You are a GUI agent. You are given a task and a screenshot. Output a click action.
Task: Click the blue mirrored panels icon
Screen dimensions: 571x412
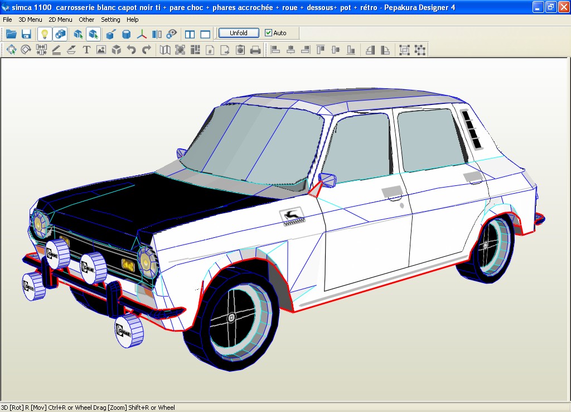pos(157,34)
